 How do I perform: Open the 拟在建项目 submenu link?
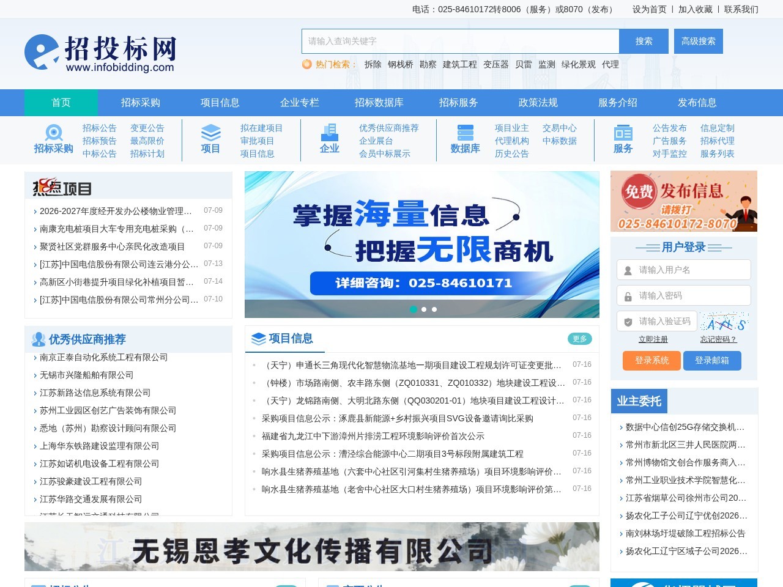coord(262,128)
